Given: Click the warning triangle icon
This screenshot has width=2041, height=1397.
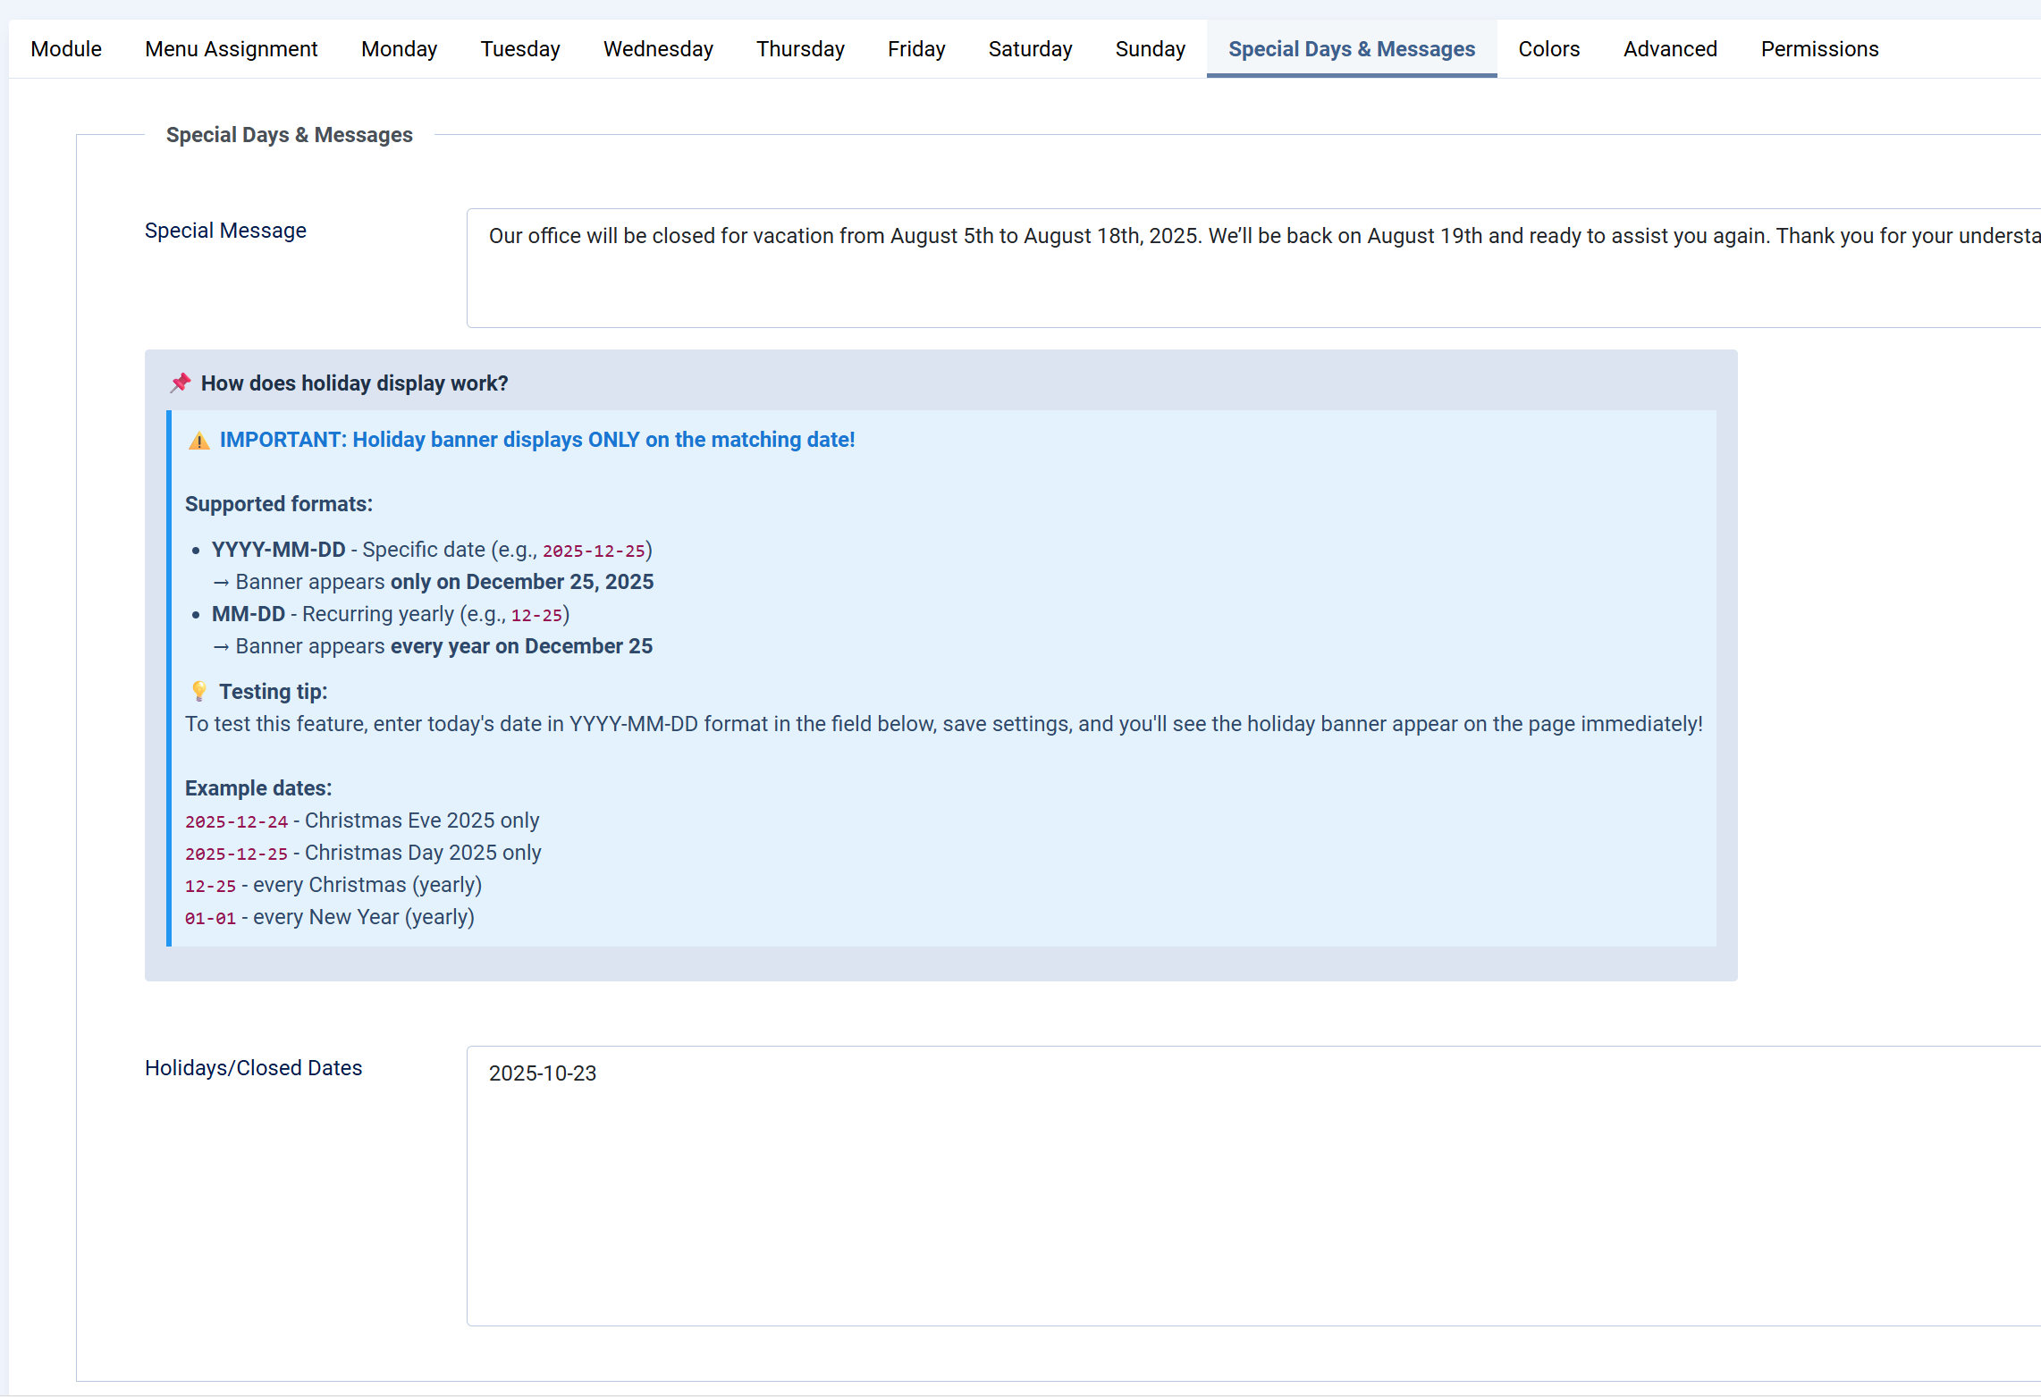Looking at the screenshot, I should pyautogui.click(x=198, y=441).
